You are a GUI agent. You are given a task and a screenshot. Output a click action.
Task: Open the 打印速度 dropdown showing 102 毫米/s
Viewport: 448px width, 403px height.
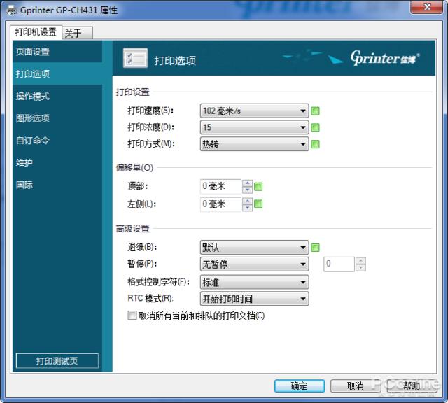(x=254, y=111)
